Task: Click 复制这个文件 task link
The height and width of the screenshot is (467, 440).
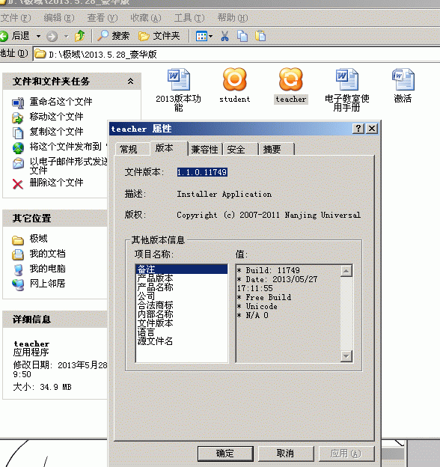Action: pyautogui.click(x=56, y=132)
